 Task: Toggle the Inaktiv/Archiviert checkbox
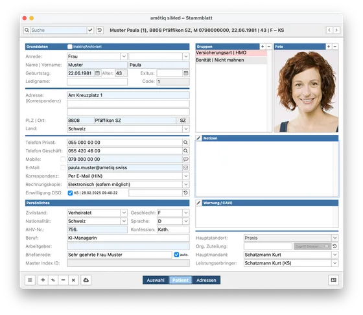click(x=70, y=47)
